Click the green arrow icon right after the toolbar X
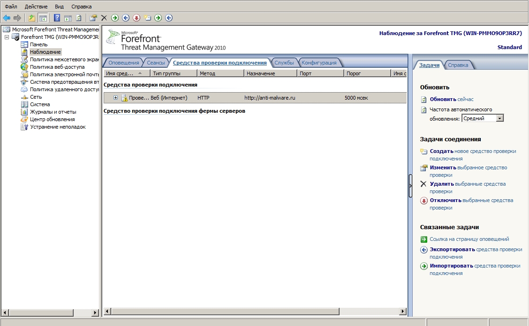The height and width of the screenshot is (326, 529). (115, 18)
